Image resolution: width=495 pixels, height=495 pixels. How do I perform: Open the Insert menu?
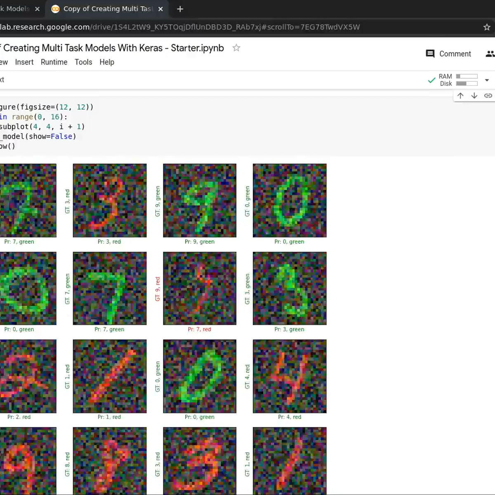pos(24,62)
